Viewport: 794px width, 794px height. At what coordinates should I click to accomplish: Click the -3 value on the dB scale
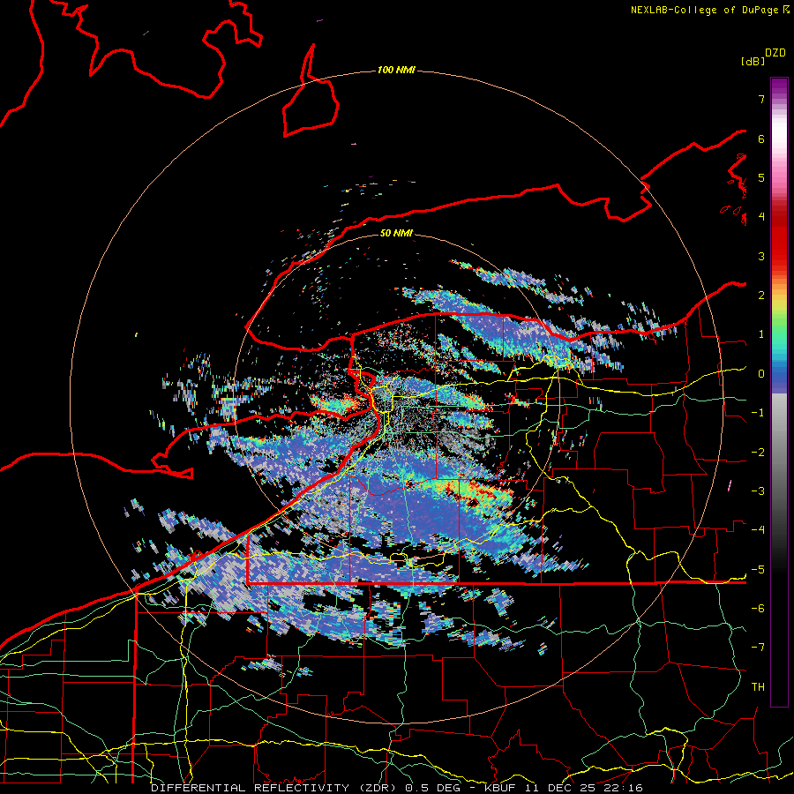coord(758,491)
